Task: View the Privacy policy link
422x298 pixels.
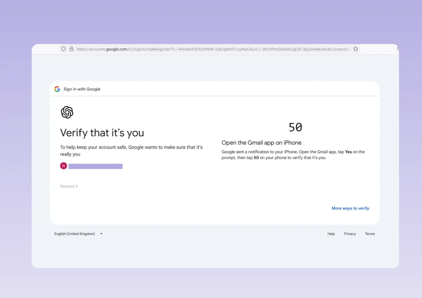Action: [x=350, y=234]
